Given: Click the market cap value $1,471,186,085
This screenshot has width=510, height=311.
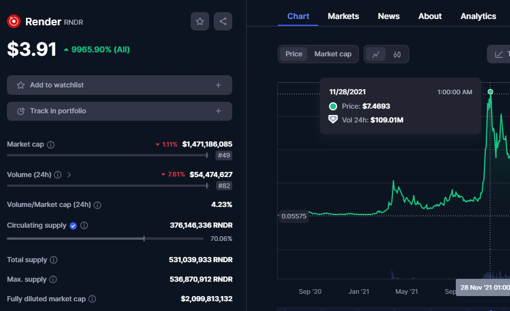Looking at the screenshot, I should [207, 144].
